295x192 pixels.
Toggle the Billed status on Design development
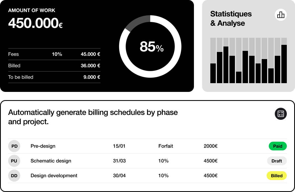click(276, 176)
